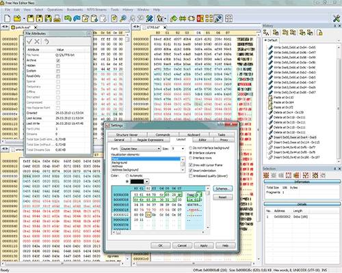
Task: Toggle the Smart indentation checkbox
Action: click(191, 171)
